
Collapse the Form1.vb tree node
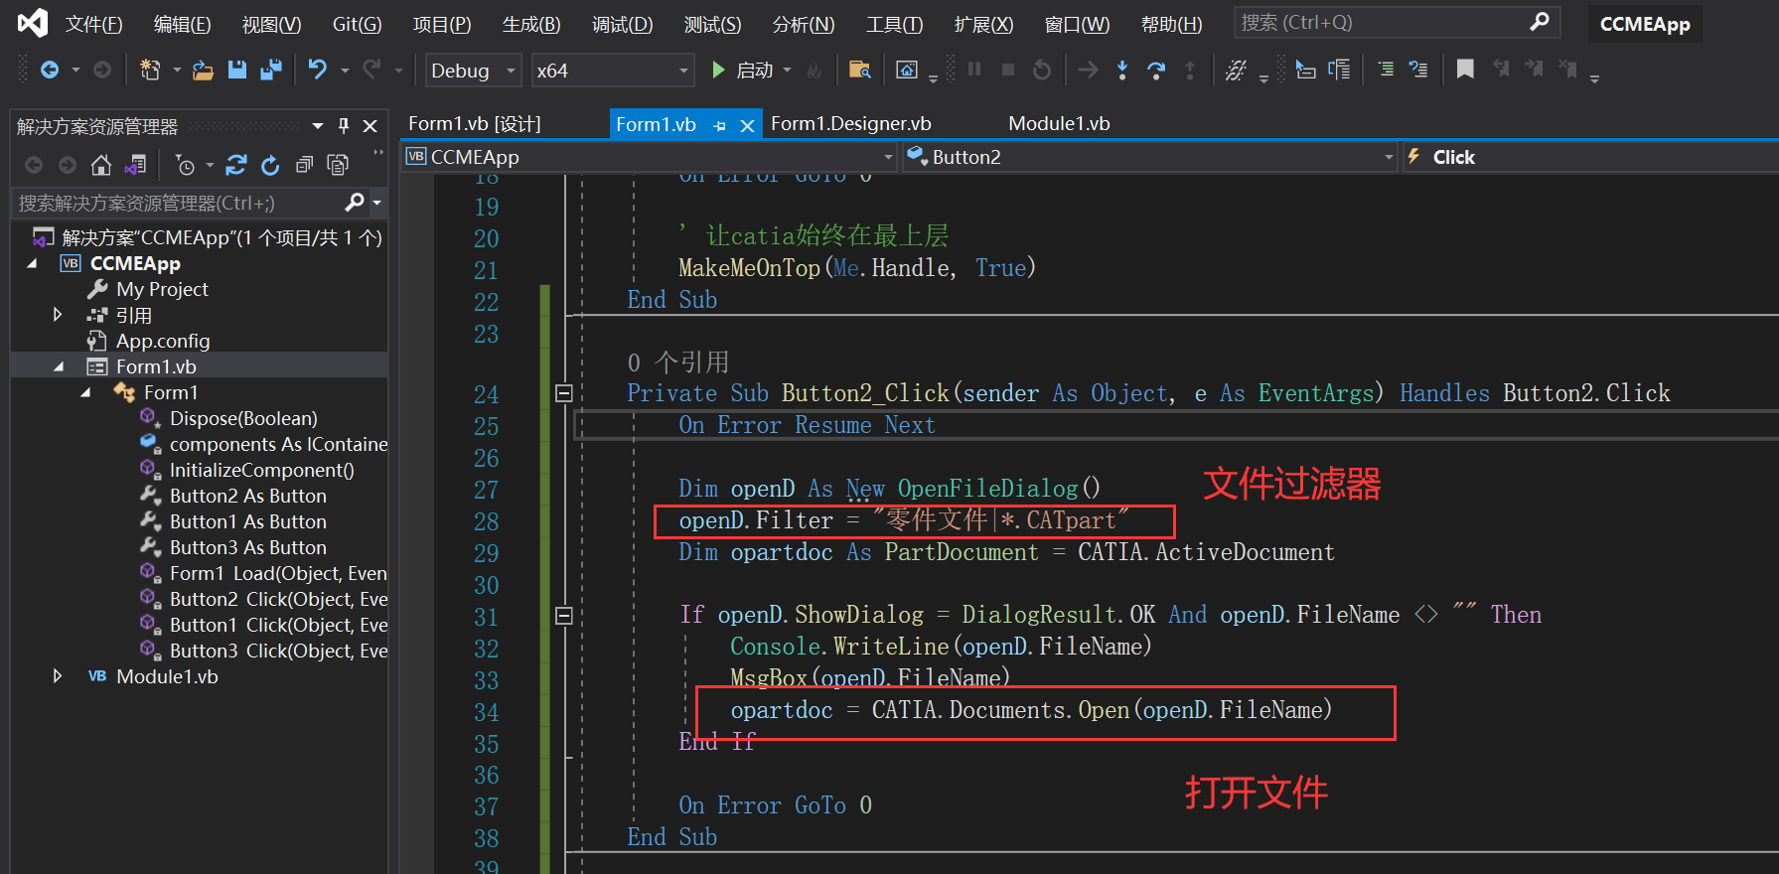[58, 366]
